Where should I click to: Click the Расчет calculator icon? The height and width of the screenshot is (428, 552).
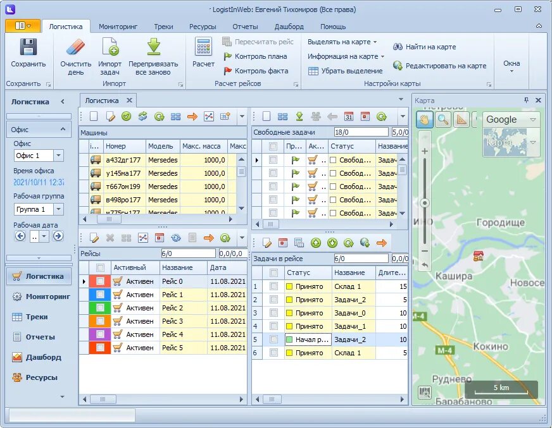point(203,47)
